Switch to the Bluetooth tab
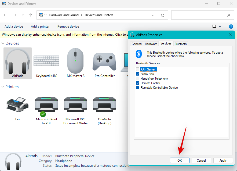237x171 pixels. (x=181, y=44)
